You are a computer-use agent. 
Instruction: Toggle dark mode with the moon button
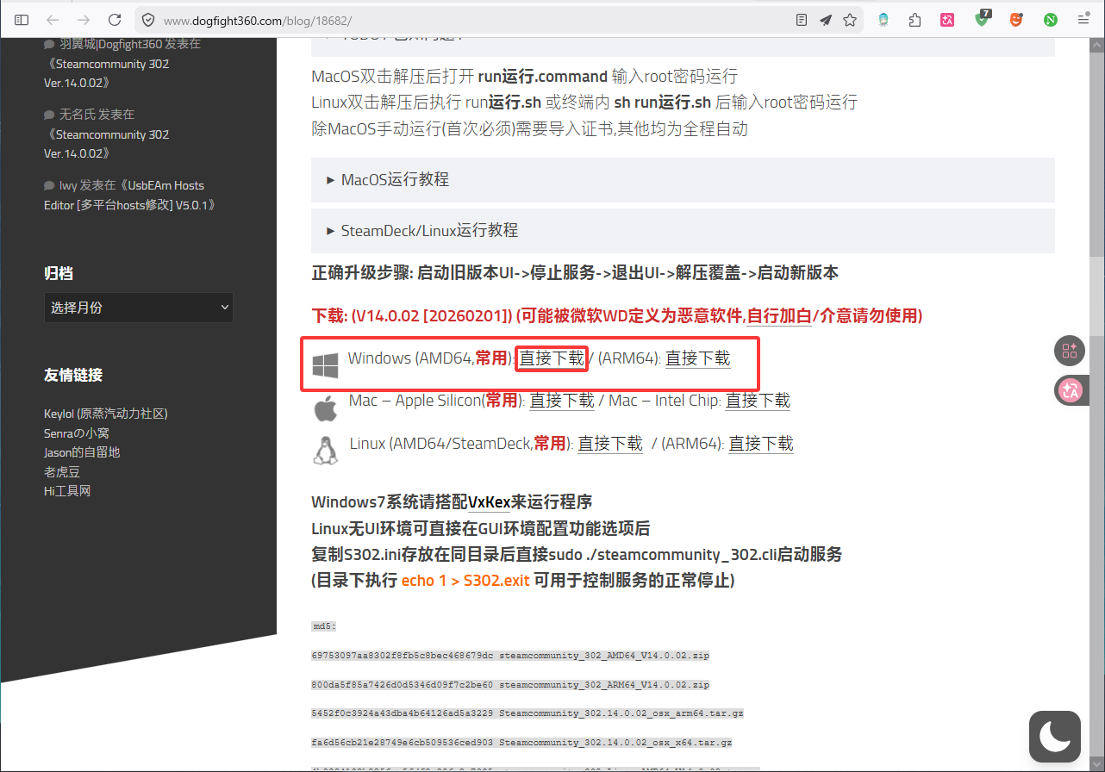[x=1055, y=737]
